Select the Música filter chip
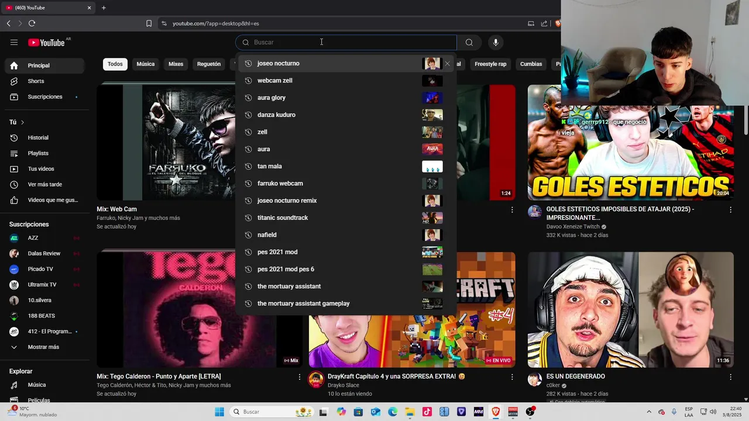 (146, 64)
